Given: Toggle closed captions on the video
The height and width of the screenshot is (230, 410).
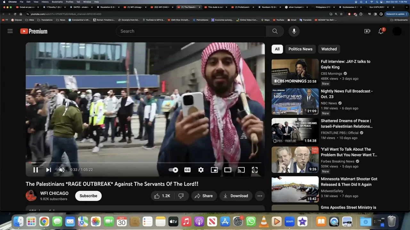Looking at the screenshot, I should pyautogui.click(x=187, y=170).
